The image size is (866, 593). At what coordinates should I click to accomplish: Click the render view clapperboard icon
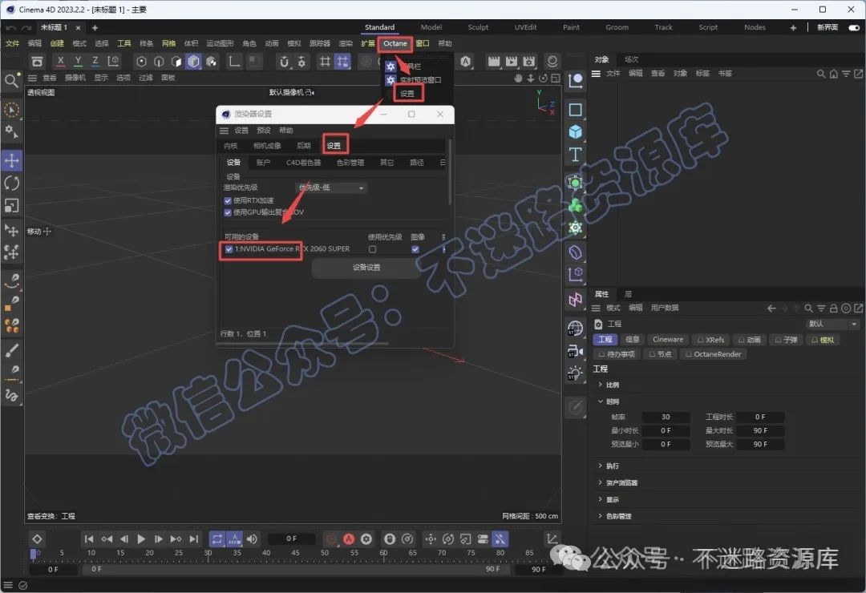tap(494, 61)
